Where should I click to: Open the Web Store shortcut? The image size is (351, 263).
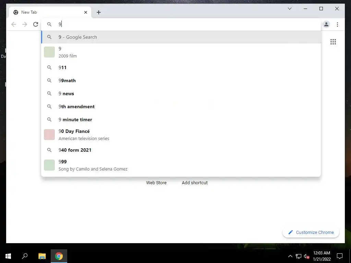coord(156,183)
